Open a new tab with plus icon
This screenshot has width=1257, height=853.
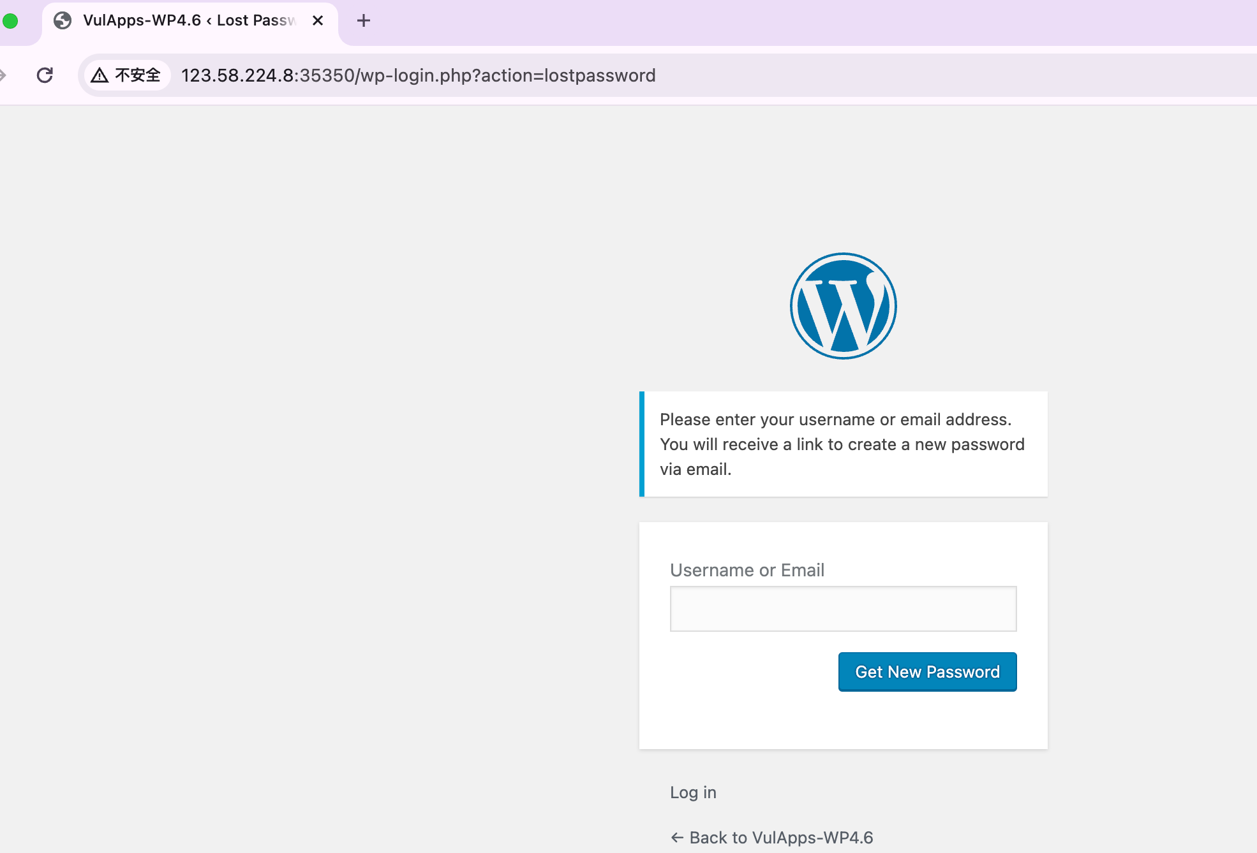363,20
